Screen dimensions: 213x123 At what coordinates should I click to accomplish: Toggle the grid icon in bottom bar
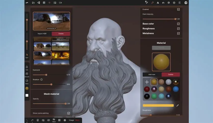coord(59,120)
